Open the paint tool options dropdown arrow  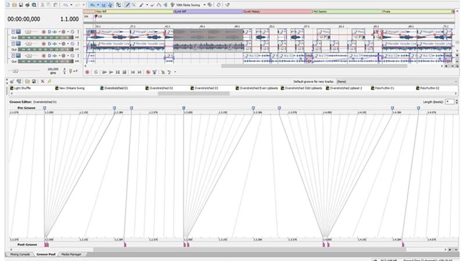pos(147,5)
